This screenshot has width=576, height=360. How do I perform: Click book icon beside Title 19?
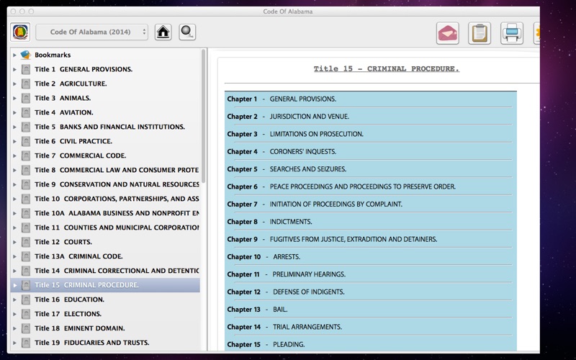tap(26, 343)
